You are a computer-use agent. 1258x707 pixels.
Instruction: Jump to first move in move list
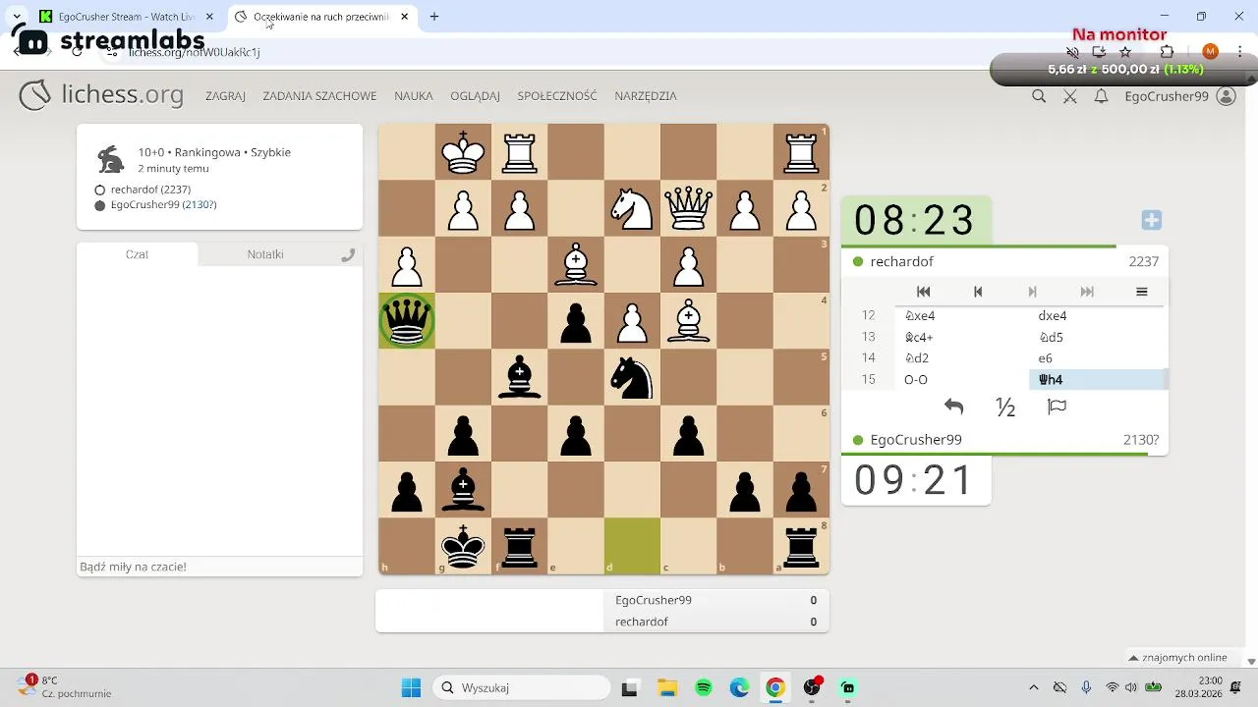[x=923, y=292]
